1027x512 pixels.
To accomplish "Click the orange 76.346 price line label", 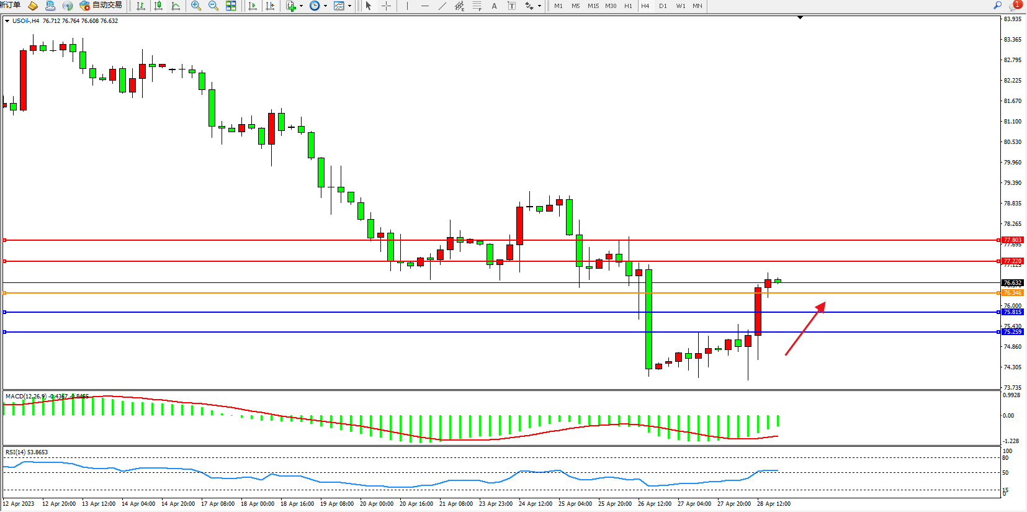I will click(1012, 293).
